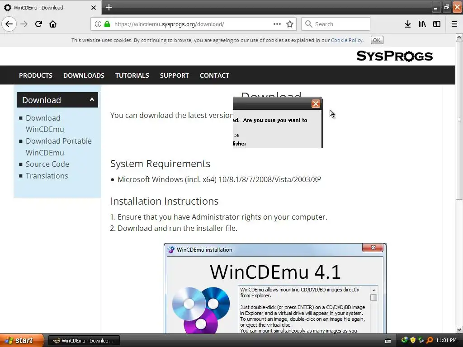Viewport: 463px width, 347px height.
Task: Click the clock showing 11:01 PM
Action: (446, 341)
